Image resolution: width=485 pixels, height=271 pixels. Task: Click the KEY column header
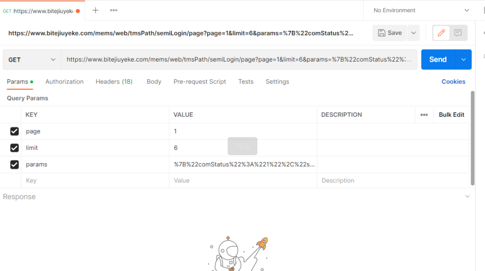tap(95, 115)
